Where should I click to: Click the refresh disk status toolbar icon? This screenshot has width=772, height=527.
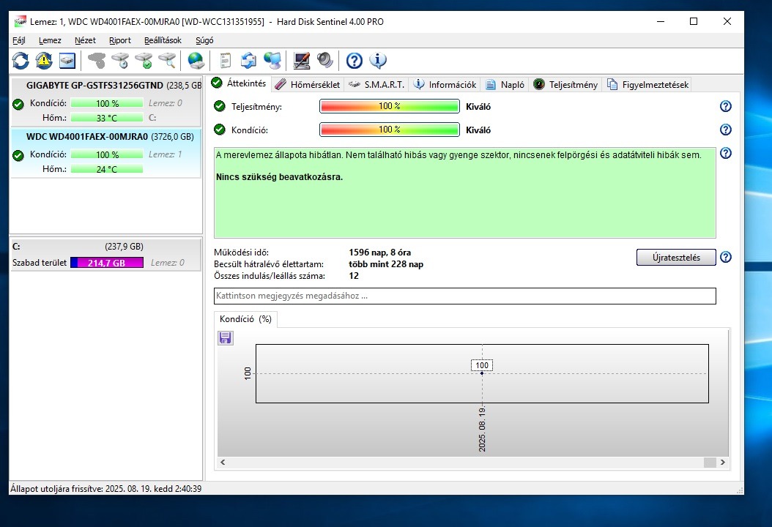coord(21,61)
